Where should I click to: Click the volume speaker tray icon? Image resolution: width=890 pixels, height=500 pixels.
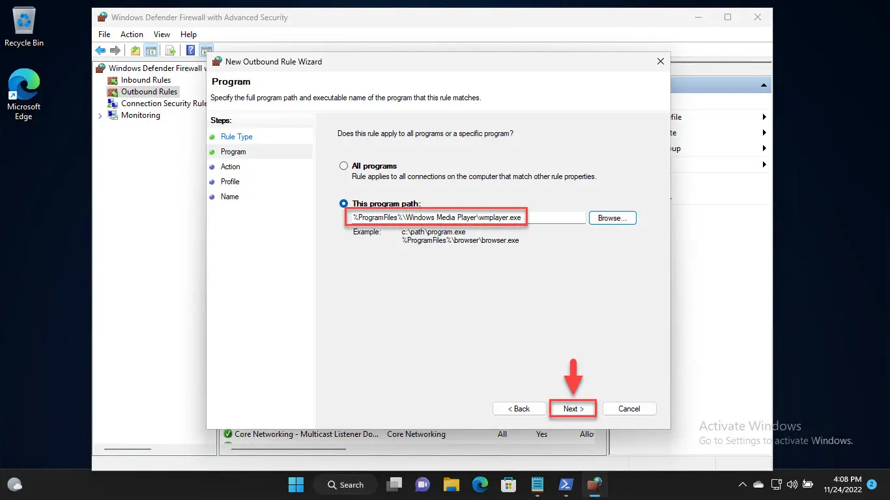tap(792, 484)
